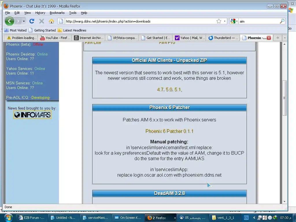Switch to serviceMani... taskbar window
The height and width of the screenshot is (222, 296).
(95, 218)
